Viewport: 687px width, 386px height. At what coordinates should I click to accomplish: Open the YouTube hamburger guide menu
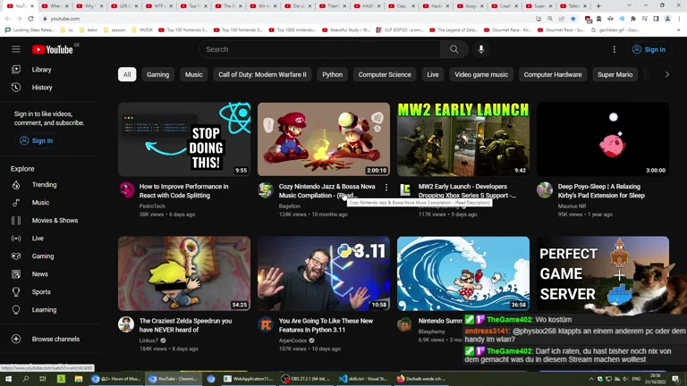click(x=15, y=49)
